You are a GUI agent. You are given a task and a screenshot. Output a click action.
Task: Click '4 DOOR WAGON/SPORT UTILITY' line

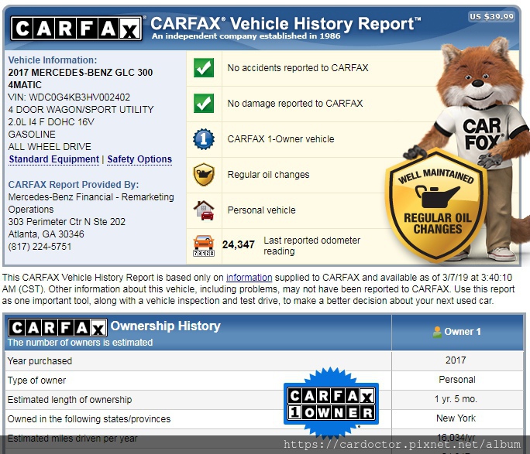click(x=81, y=110)
